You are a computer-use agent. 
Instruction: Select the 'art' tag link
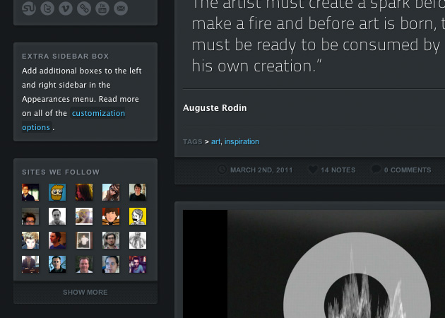(215, 141)
